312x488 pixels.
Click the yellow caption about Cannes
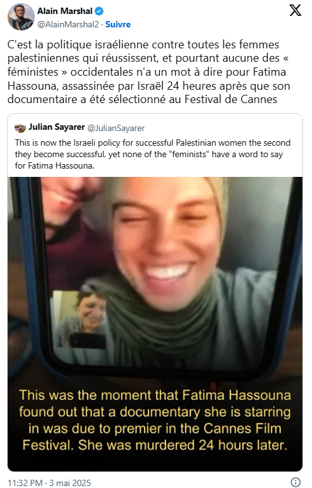point(155,420)
